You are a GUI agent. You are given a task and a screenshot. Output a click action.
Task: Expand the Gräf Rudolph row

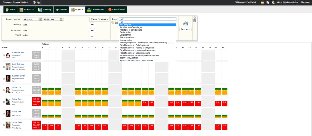coord(4,67)
